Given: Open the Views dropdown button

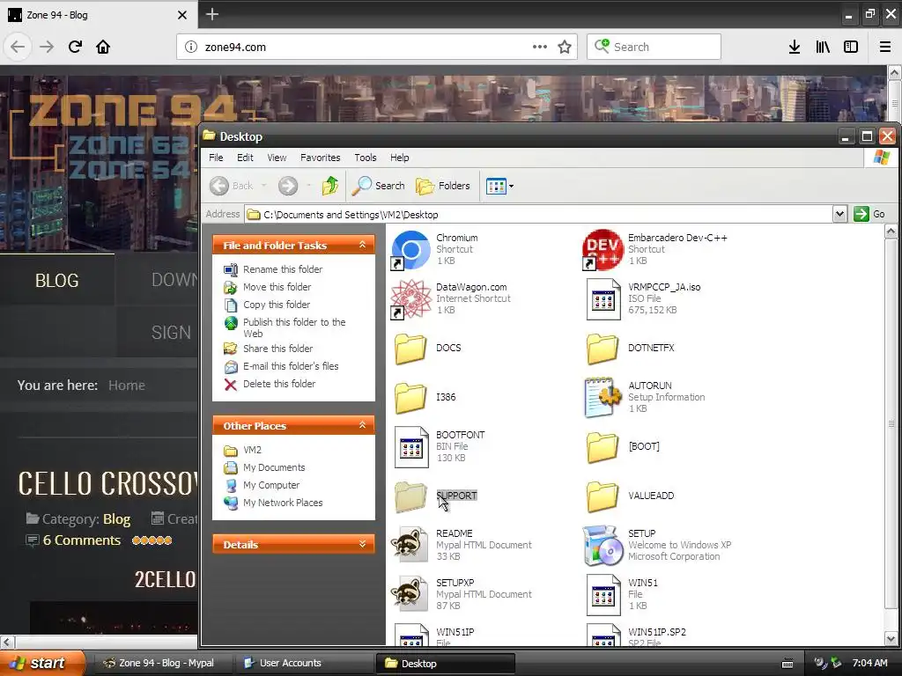Looking at the screenshot, I should [499, 186].
